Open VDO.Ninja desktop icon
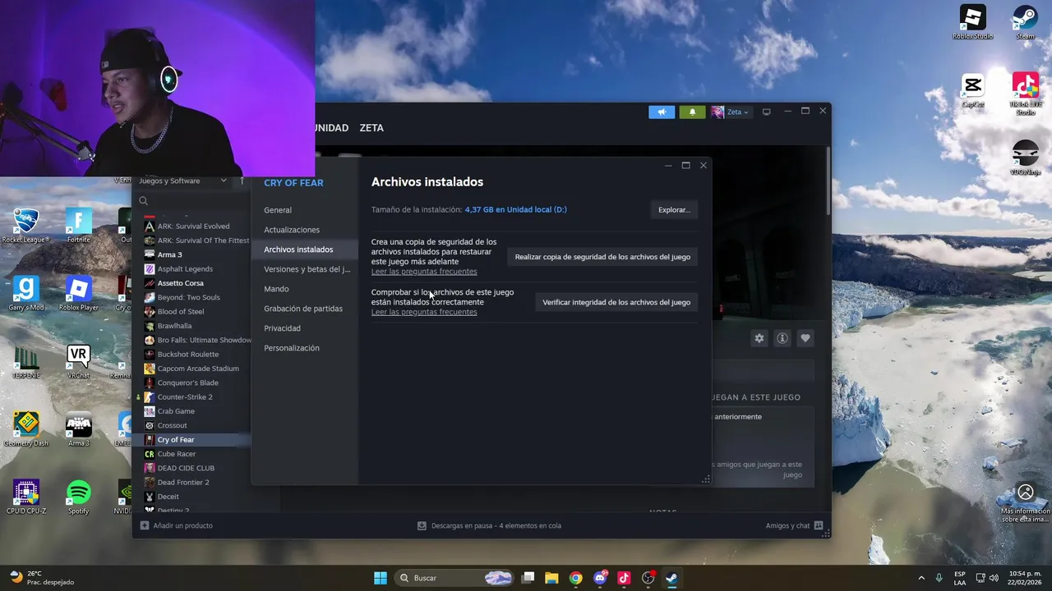1052x591 pixels. tap(1025, 158)
